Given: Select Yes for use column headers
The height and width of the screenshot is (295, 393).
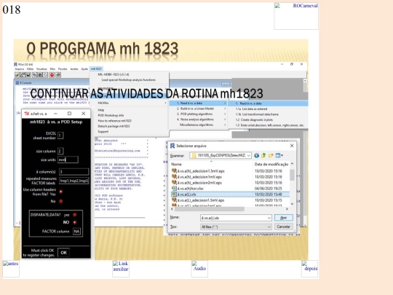Looking at the screenshot, I should click(61, 192).
